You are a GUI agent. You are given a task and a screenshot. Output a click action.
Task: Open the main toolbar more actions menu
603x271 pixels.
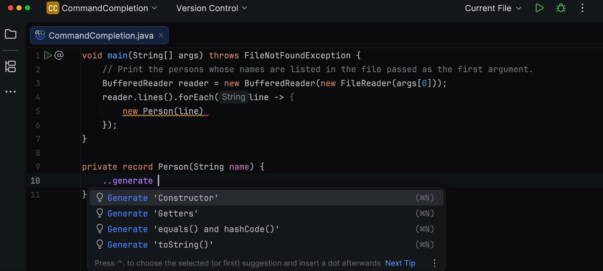[582, 8]
